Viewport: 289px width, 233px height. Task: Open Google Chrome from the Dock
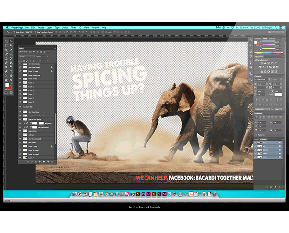click(106, 194)
